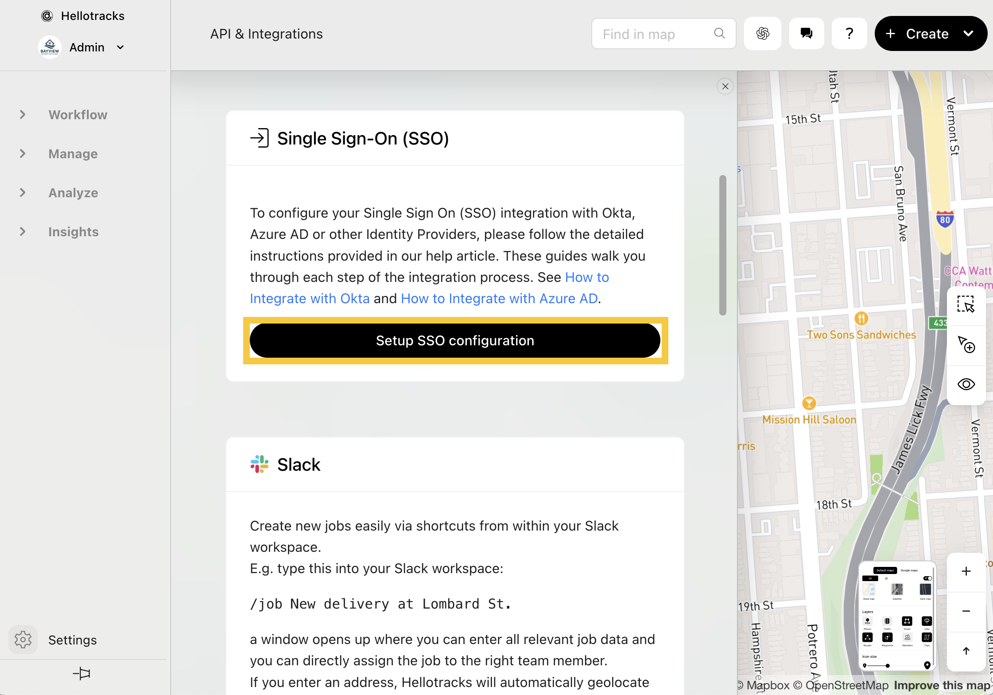Click the Settings label in sidebar
The image size is (993, 695).
tap(73, 640)
